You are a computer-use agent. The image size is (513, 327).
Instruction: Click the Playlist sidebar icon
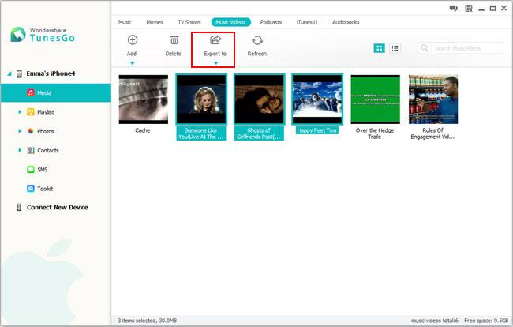(31, 112)
